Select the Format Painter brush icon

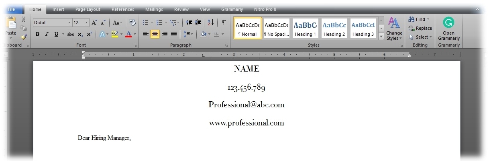point(24,37)
